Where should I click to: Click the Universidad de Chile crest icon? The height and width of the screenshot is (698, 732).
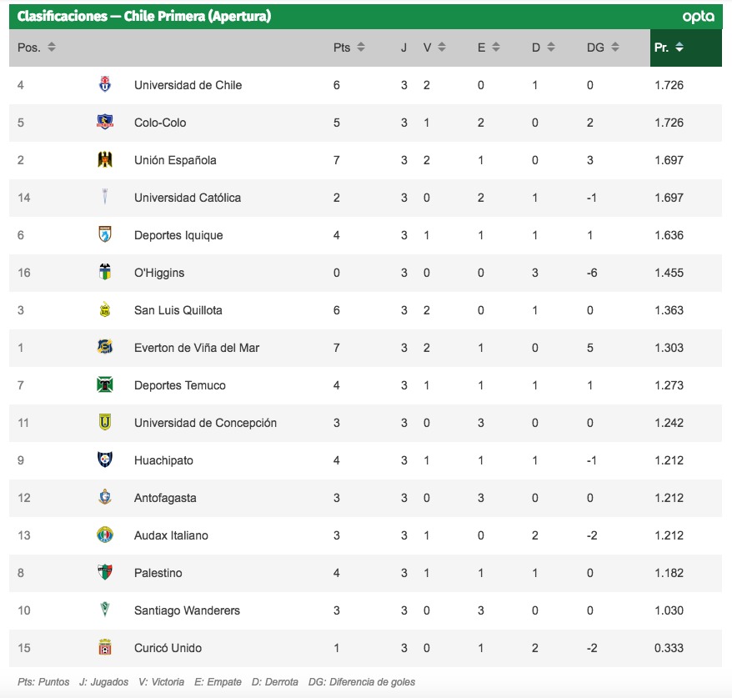(x=105, y=84)
